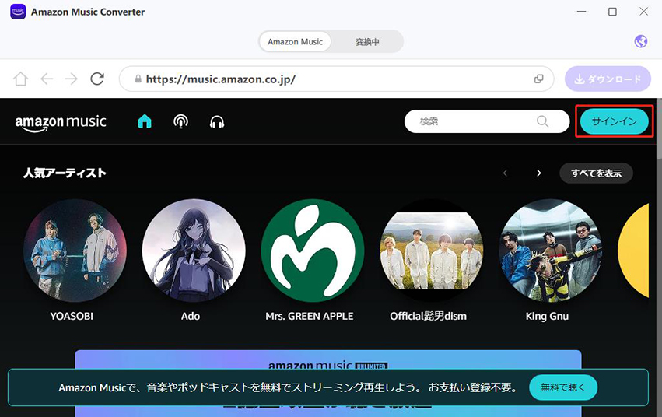
Task: Click the Official髭男dism artist name
Action: point(428,316)
